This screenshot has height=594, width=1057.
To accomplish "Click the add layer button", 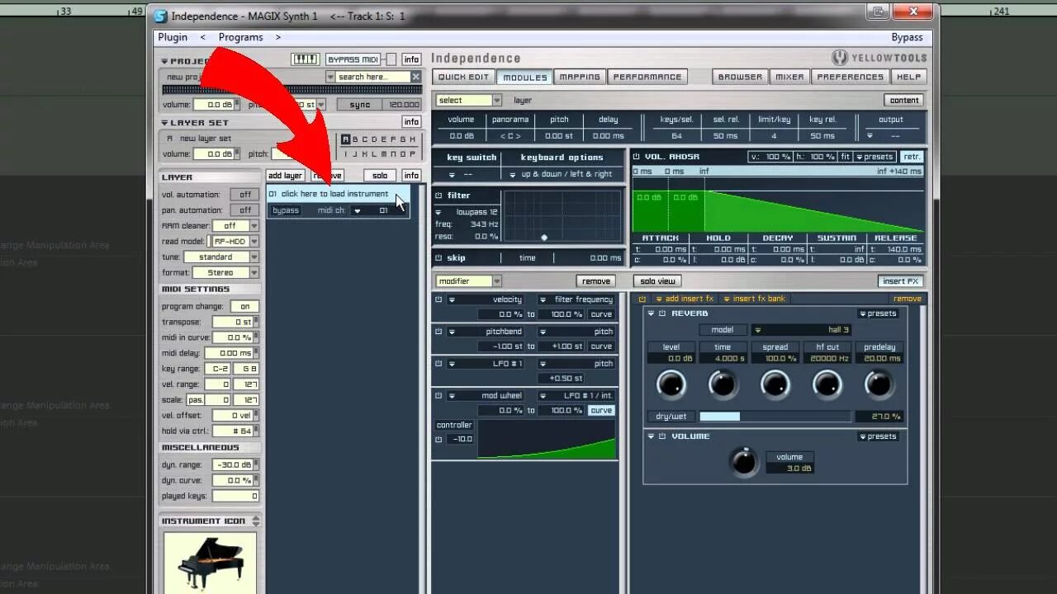I will [286, 176].
